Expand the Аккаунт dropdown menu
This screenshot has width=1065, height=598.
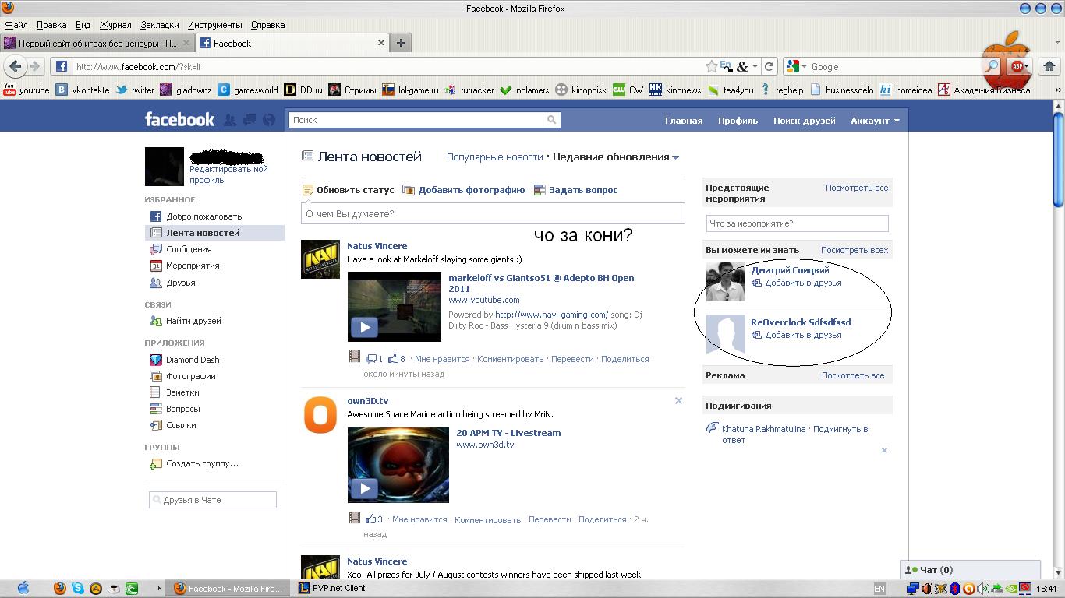(875, 121)
